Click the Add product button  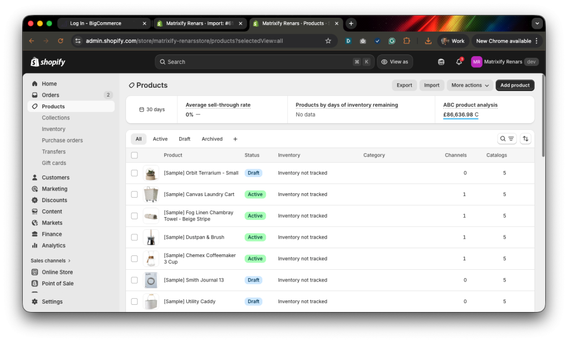(x=514, y=85)
